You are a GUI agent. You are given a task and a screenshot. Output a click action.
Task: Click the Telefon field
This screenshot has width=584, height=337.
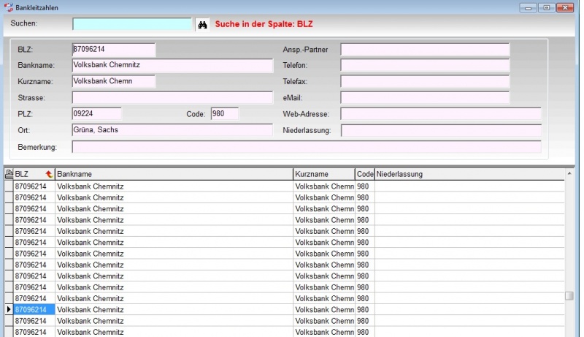pyautogui.click(x=425, y=65)
